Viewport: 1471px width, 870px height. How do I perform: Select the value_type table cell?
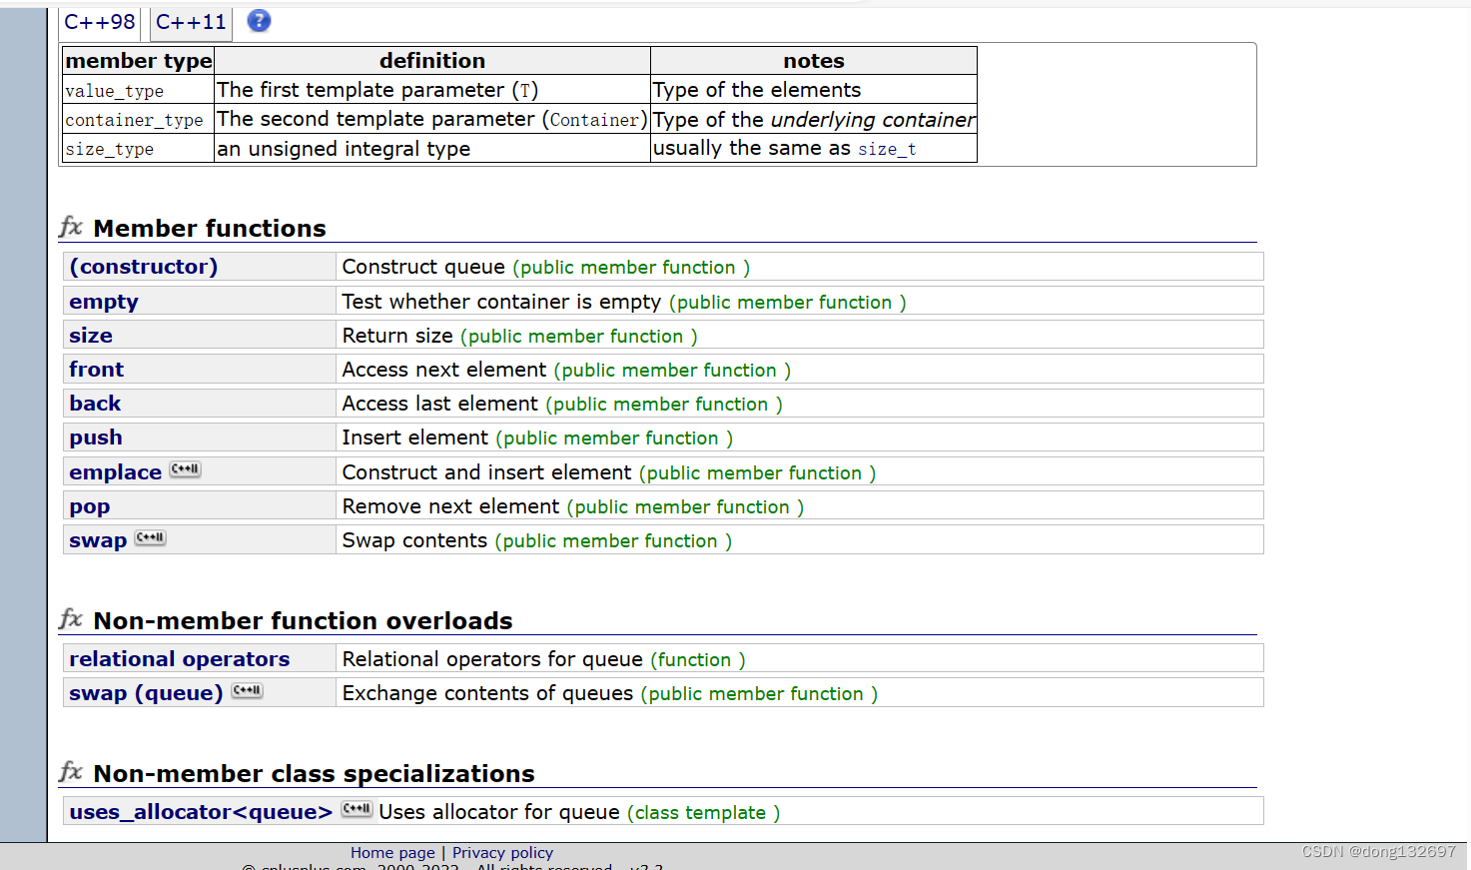[138, 90]
